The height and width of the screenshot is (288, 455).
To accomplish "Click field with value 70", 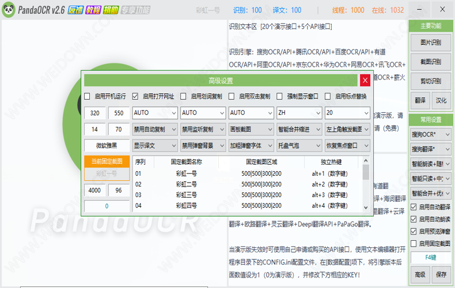I will pyautogui.click(x=119, y=129).
